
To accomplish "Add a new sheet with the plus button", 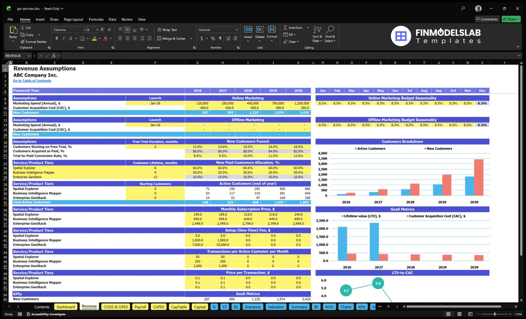I will (388, 307).
